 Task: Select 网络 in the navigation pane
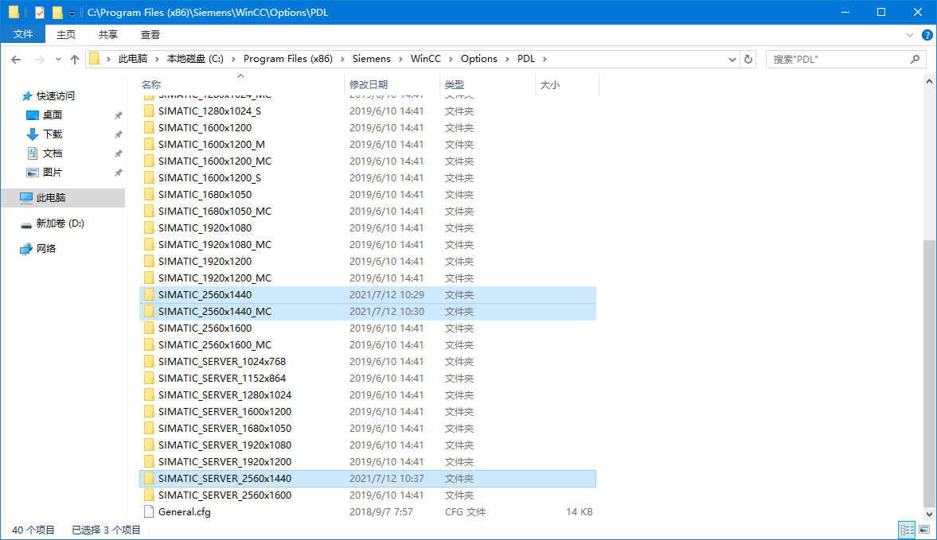[x=45, y=248]
